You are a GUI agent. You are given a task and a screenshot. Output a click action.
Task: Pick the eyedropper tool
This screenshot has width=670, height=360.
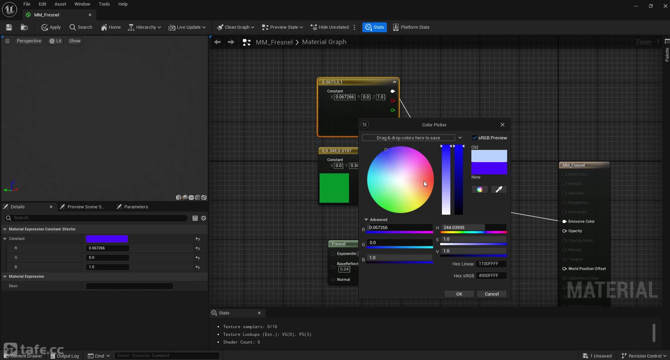[499, 190]
